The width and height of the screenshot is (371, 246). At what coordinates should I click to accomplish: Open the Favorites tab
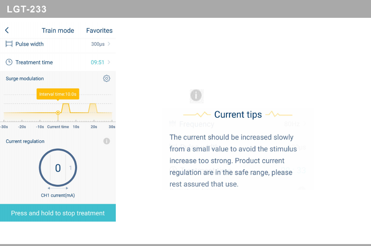[99, 31]
